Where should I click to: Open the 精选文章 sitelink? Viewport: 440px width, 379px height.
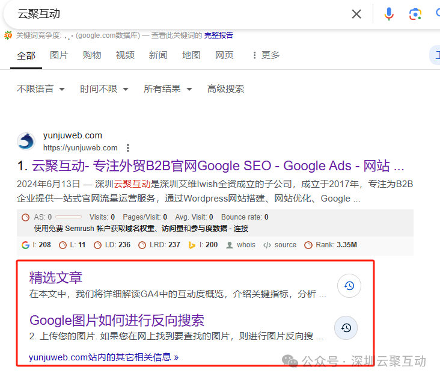pos(55,278)
